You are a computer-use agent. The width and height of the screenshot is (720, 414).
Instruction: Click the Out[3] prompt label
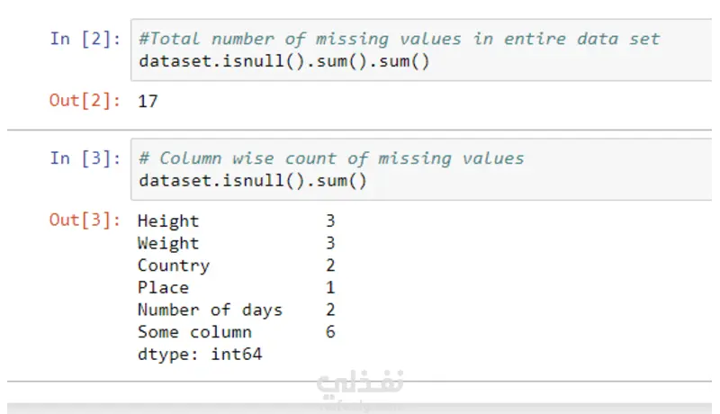click(x=85, y=220)
